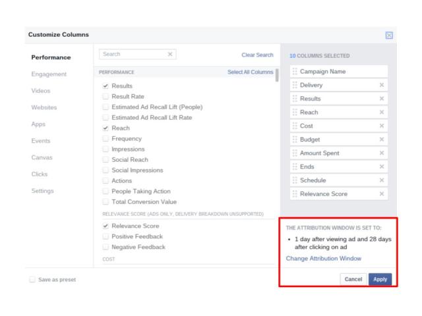Remove the Ends column
Image resolution: width=422 pixels, height=316 pixels.
381,167
